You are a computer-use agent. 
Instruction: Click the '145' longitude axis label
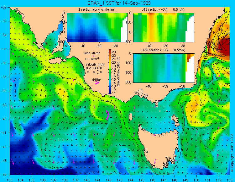[x=142, y=180]
